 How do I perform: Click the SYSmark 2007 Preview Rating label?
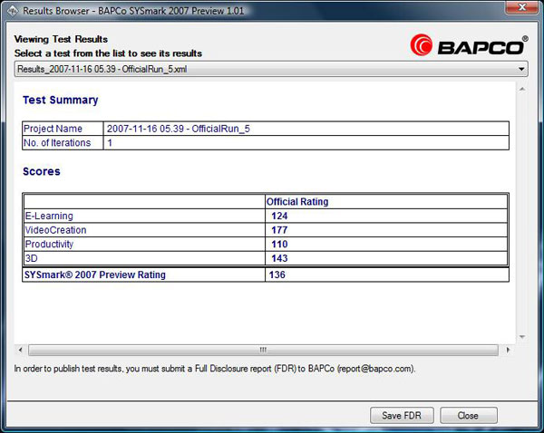coord(94,274)
